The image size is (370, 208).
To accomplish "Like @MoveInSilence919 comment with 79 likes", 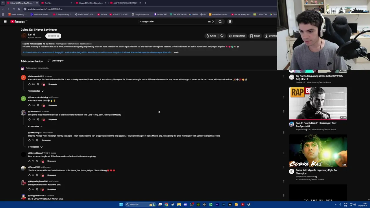I will 29,161.
